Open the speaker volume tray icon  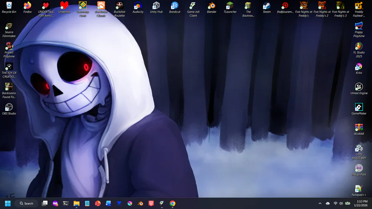[x=341, y=203]
